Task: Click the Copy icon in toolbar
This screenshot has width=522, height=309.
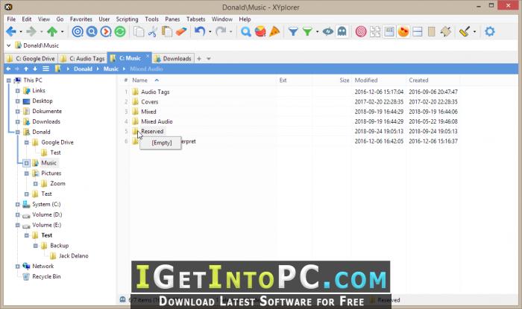Action: coord(139,31)
